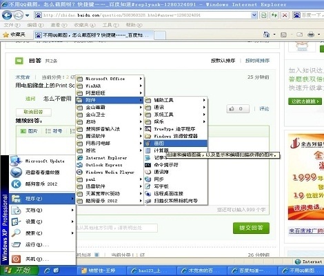Open Microsoft Update in the Start menu
This screenshot has height=276, width=324.
coord(42,161)
